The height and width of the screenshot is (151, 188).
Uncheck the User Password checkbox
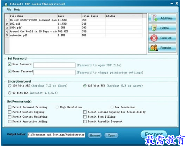click(10, 64)
